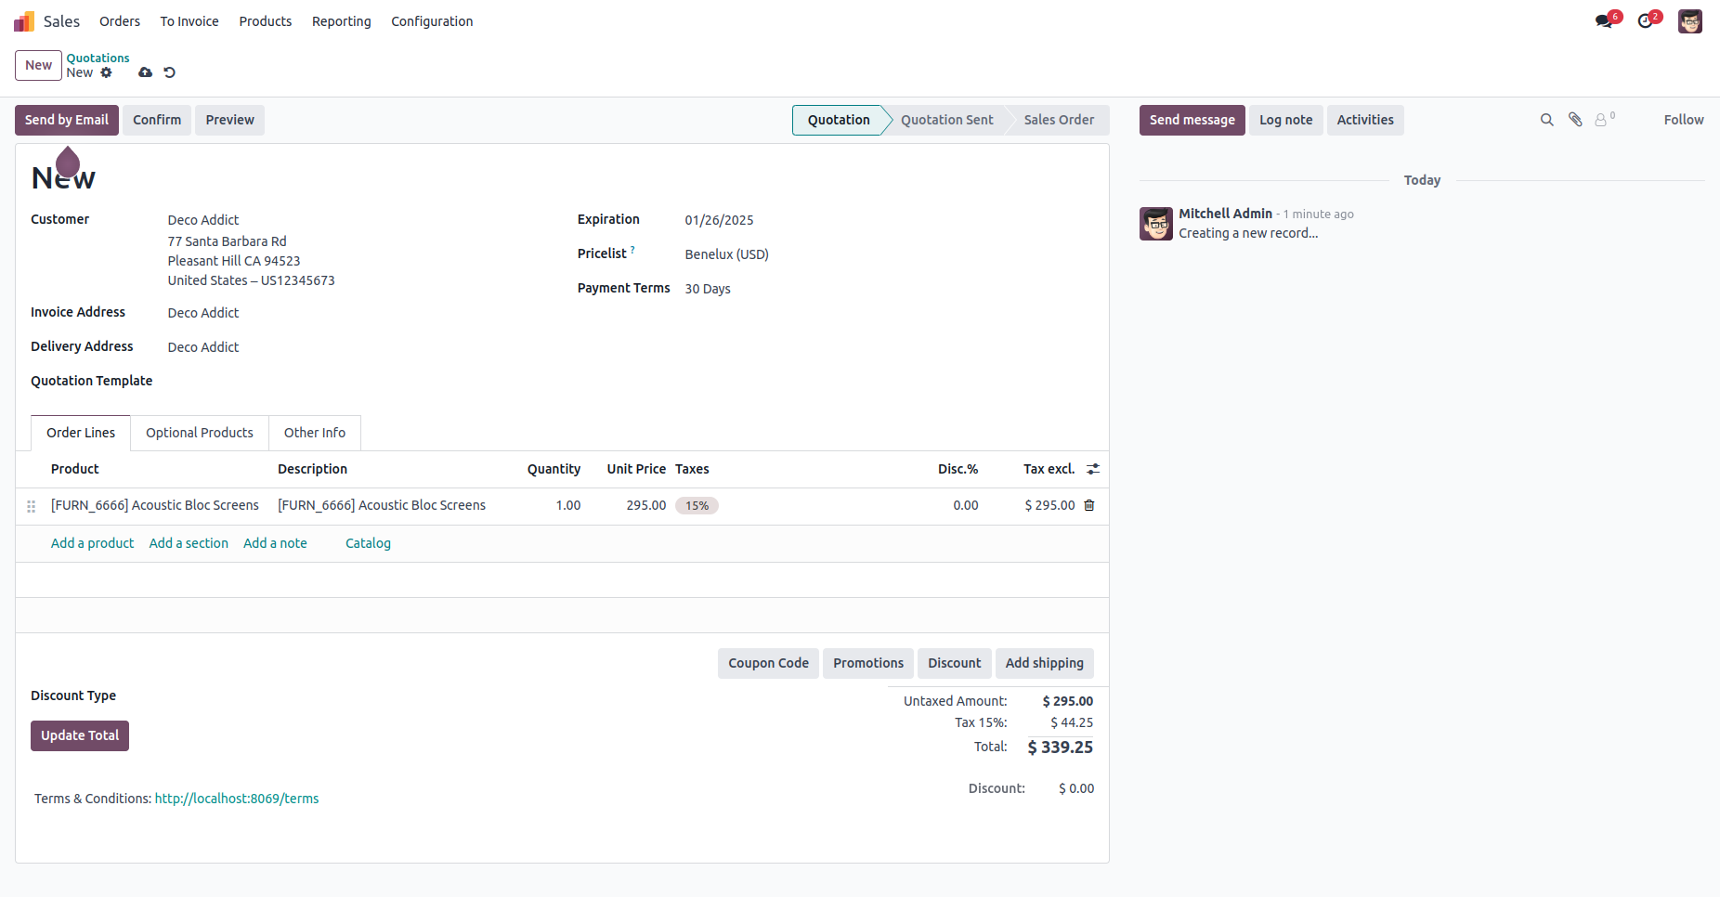Go back to Quotations breadcrumb
This screenshot has height=897, width=1720.
tap(98, 58)
